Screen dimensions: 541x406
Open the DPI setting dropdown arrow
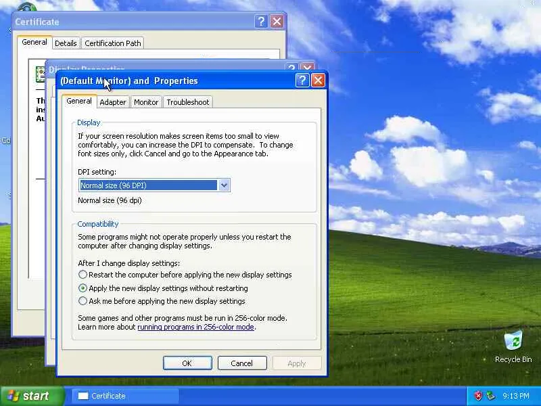[x=224, y=185]
